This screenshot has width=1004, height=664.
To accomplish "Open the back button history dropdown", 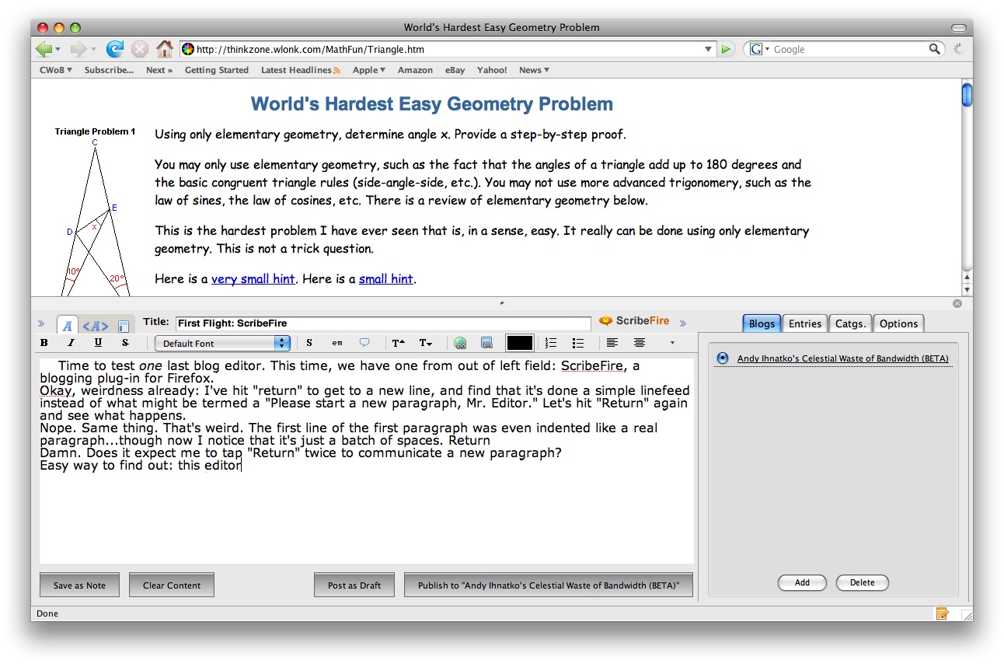I will click(x=58, y=49).
